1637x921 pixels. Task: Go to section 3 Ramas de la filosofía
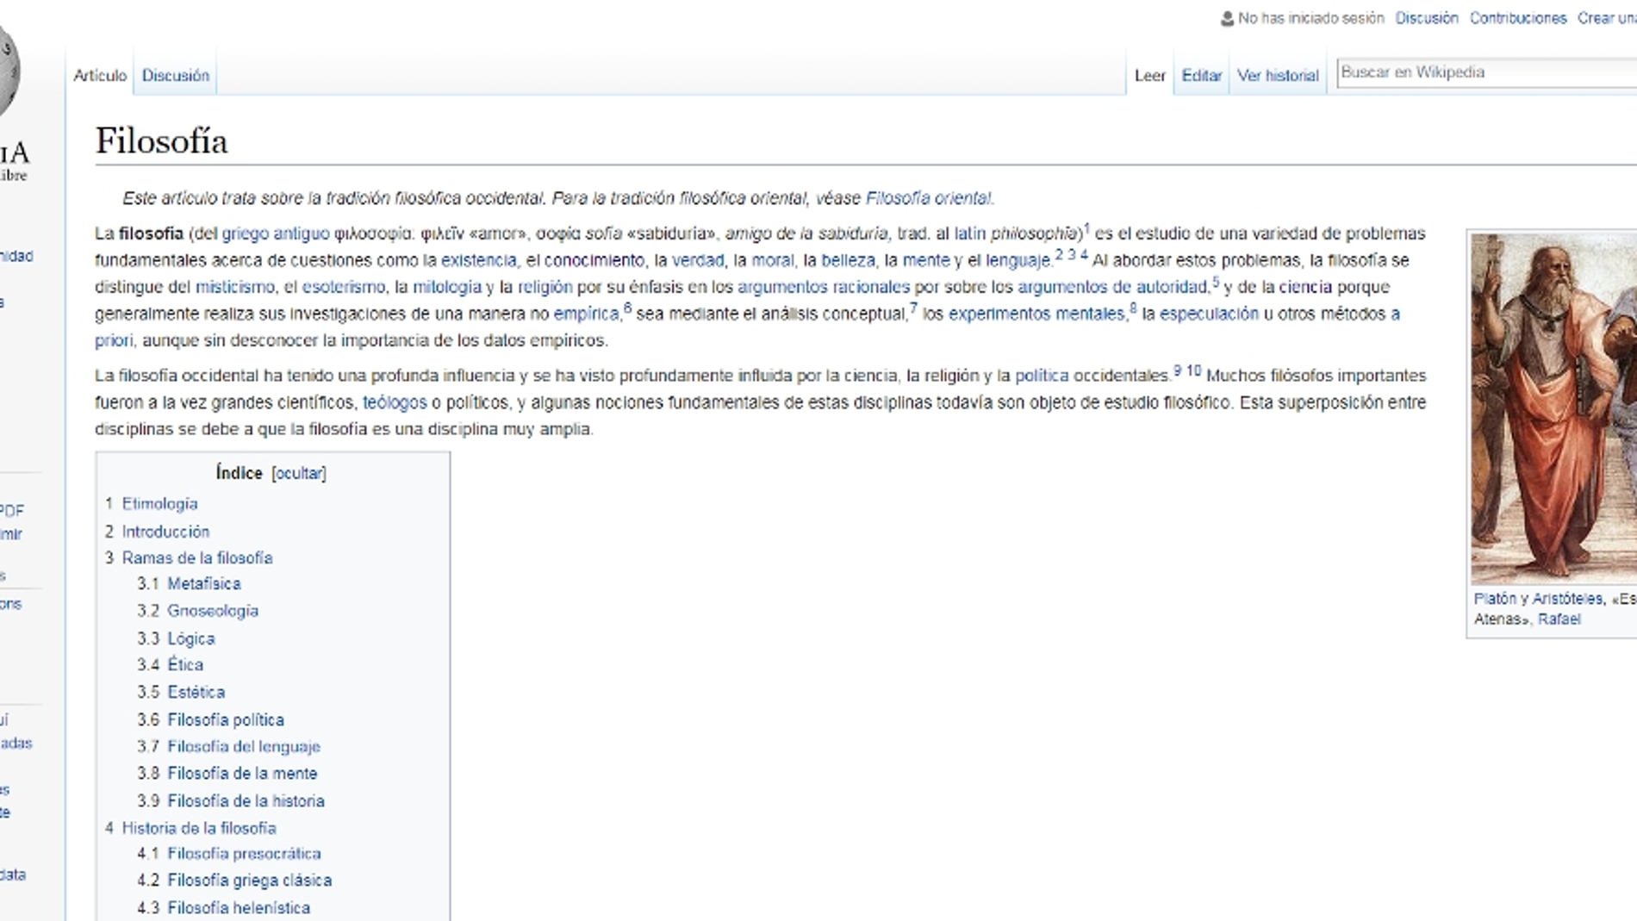click(x=189, y=558)
